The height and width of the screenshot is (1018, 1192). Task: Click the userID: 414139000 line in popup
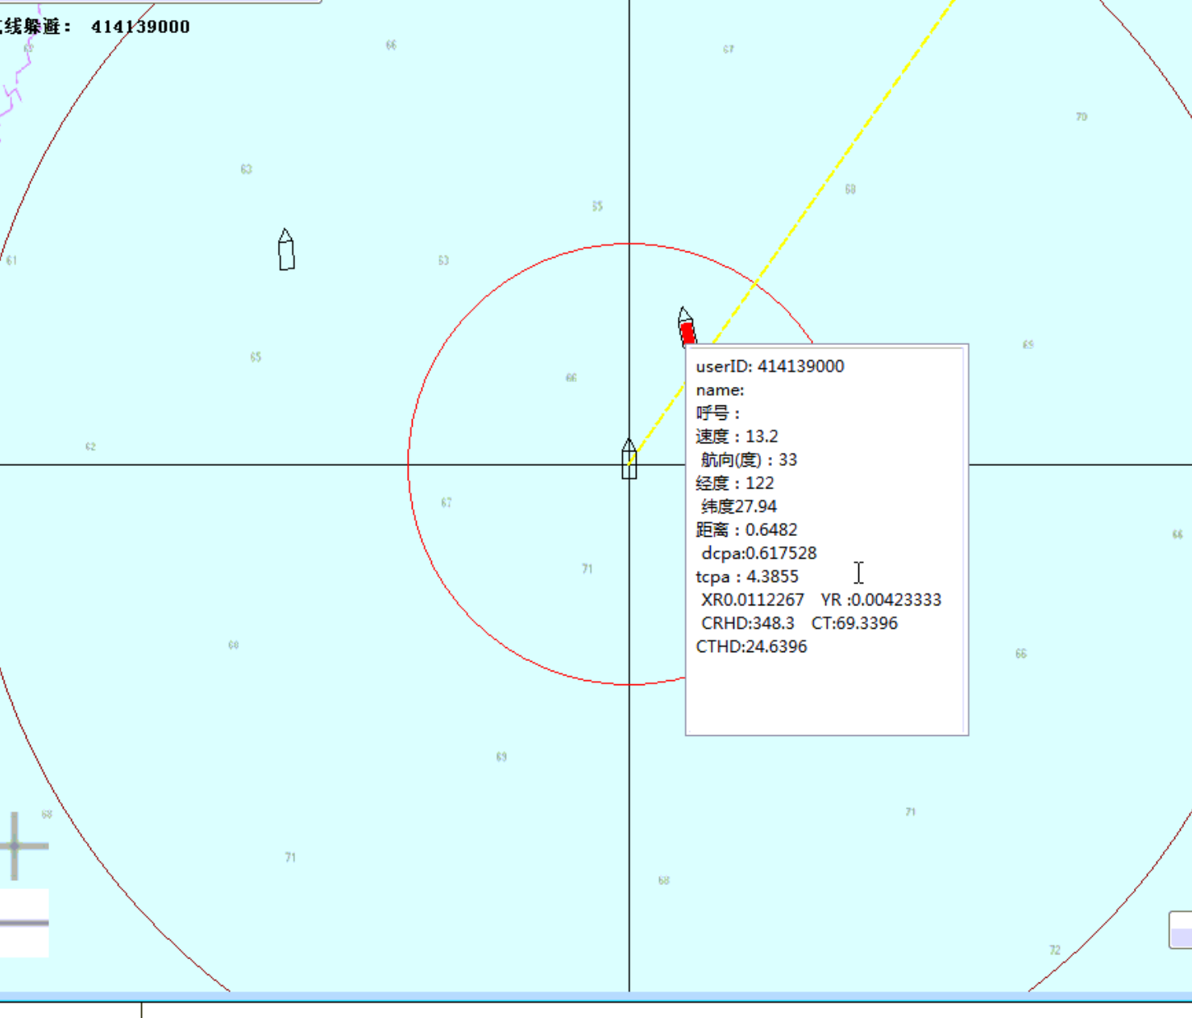[770, 367]
